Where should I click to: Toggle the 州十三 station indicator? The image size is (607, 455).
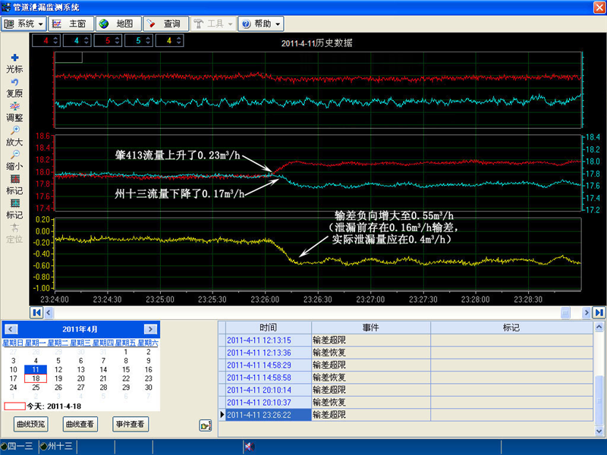pyautogui.click(x=57, y=447)
